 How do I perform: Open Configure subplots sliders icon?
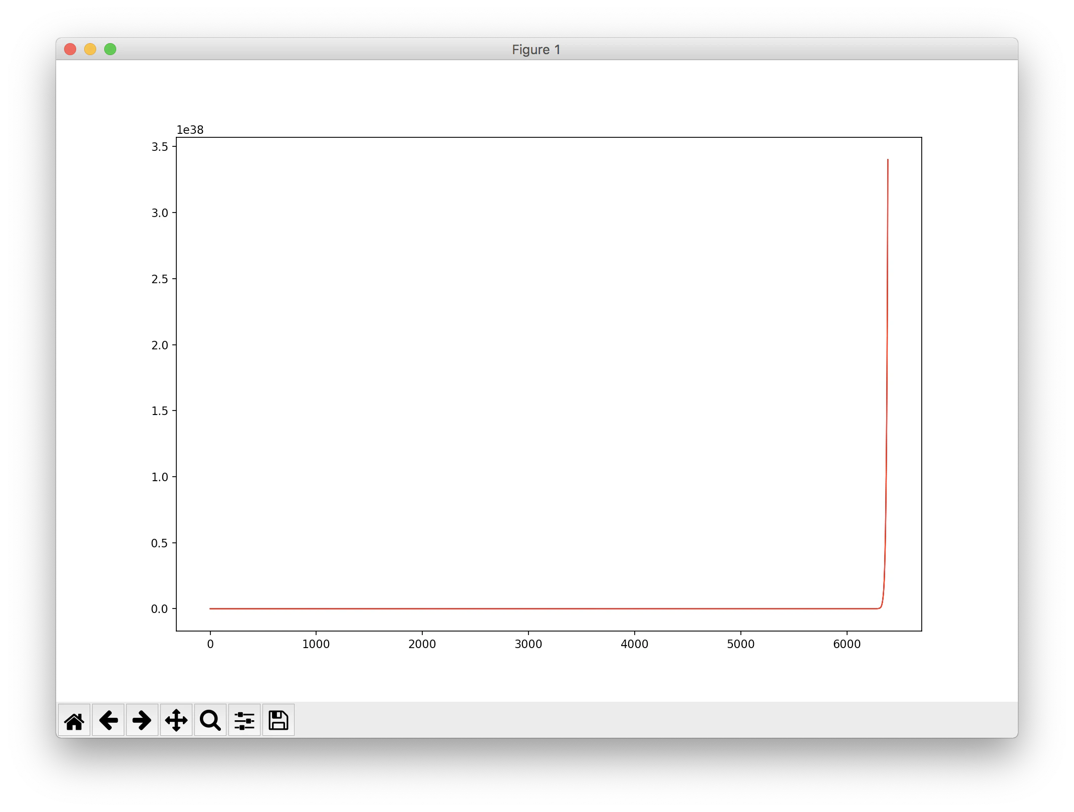(244, 720)
